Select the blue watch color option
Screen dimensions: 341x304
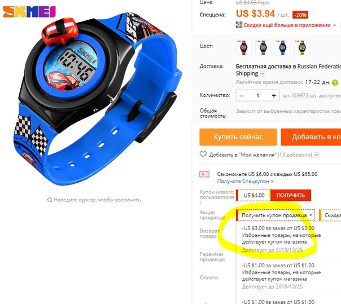coord(282,47)
